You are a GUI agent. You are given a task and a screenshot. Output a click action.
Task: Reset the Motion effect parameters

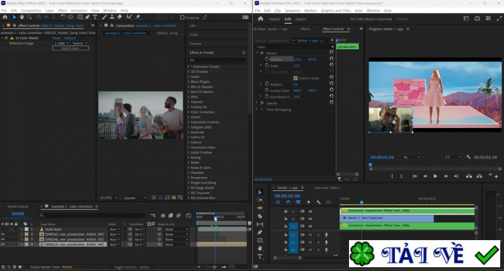click(x=332, y=52)
